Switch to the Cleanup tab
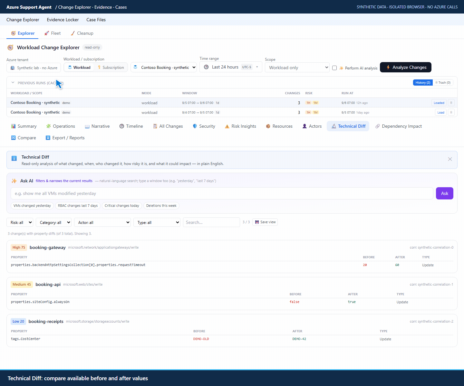 (82, 33)
